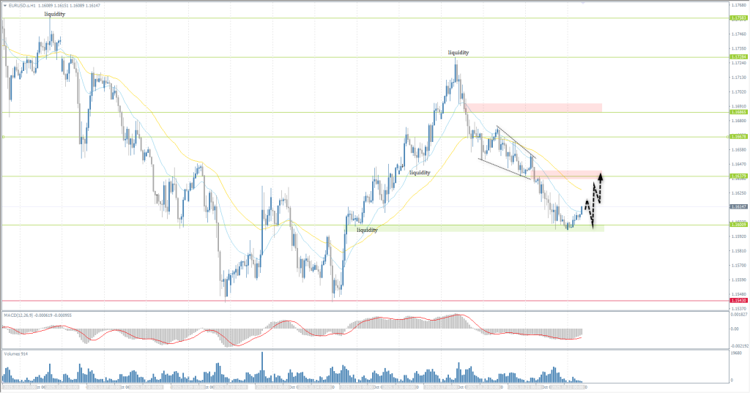Viewport: 750px width, 393px height.
Task: Click the liquidity label above the highest peak
Action: pyautogui.click(x=458, y=53)
